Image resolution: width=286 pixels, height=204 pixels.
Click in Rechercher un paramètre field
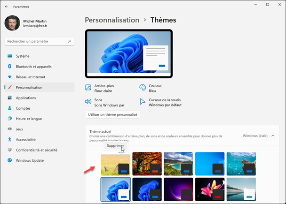40,41
